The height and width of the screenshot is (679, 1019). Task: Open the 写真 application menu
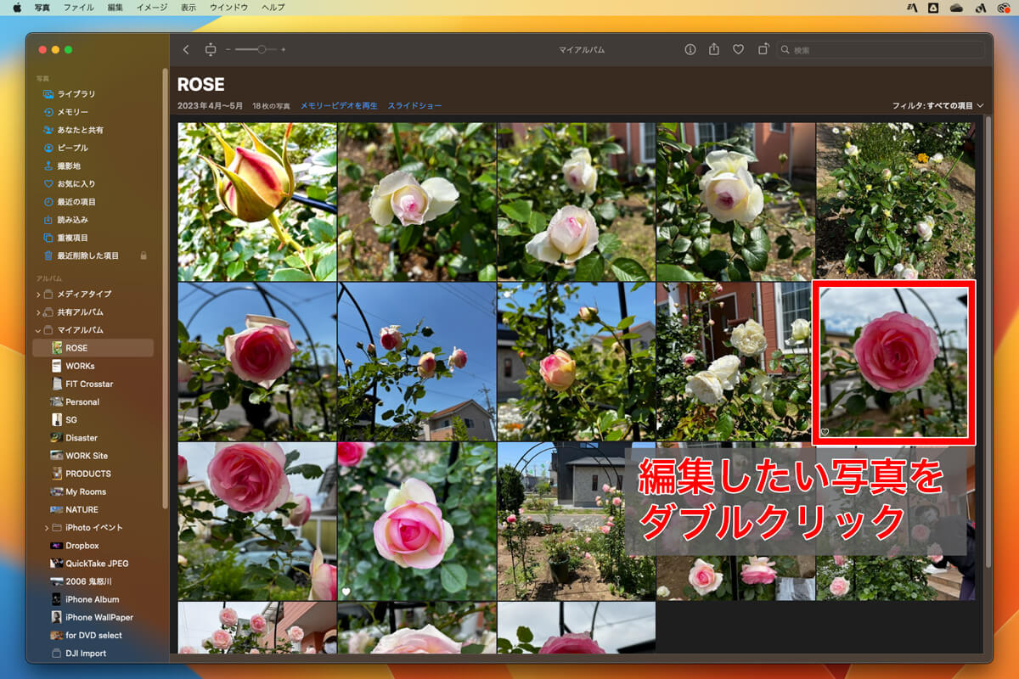(x=42, y=7)
